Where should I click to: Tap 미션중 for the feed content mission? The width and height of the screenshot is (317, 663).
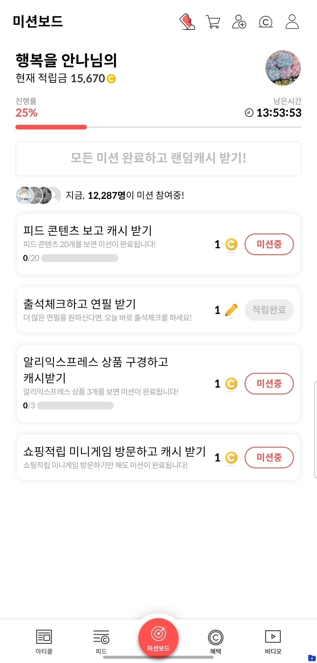[x=269, y=244]
